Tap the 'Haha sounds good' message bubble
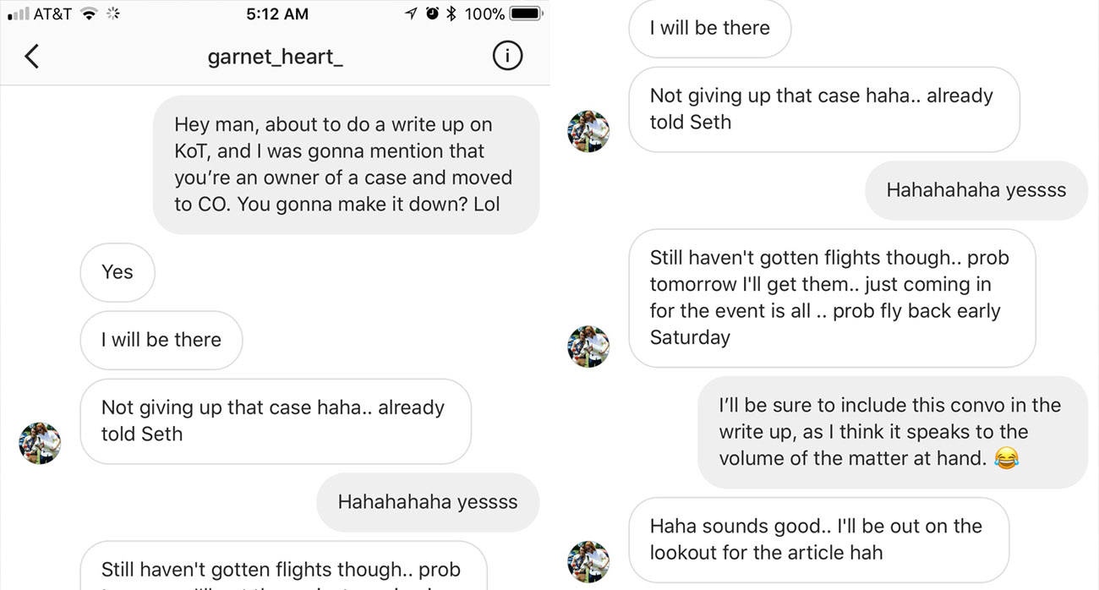 tap(817, 539)
